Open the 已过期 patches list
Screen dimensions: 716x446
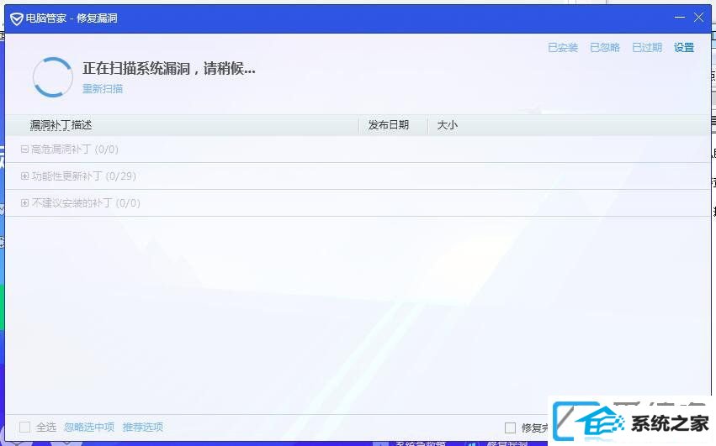coord(647,47)
